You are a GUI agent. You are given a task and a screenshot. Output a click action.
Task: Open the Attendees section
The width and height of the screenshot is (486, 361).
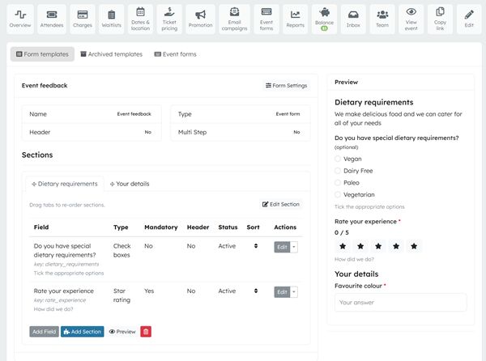click(52, 18)
